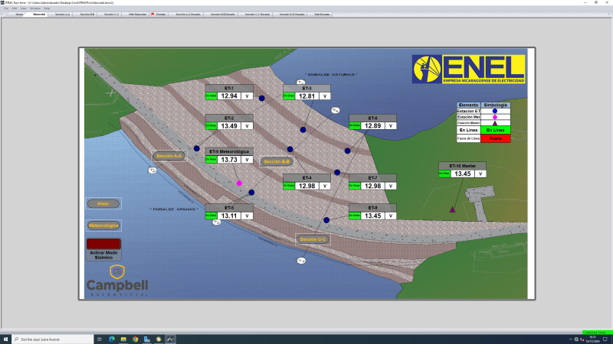
Task: Click the blue station dot near ET-8
Action: 326,220
